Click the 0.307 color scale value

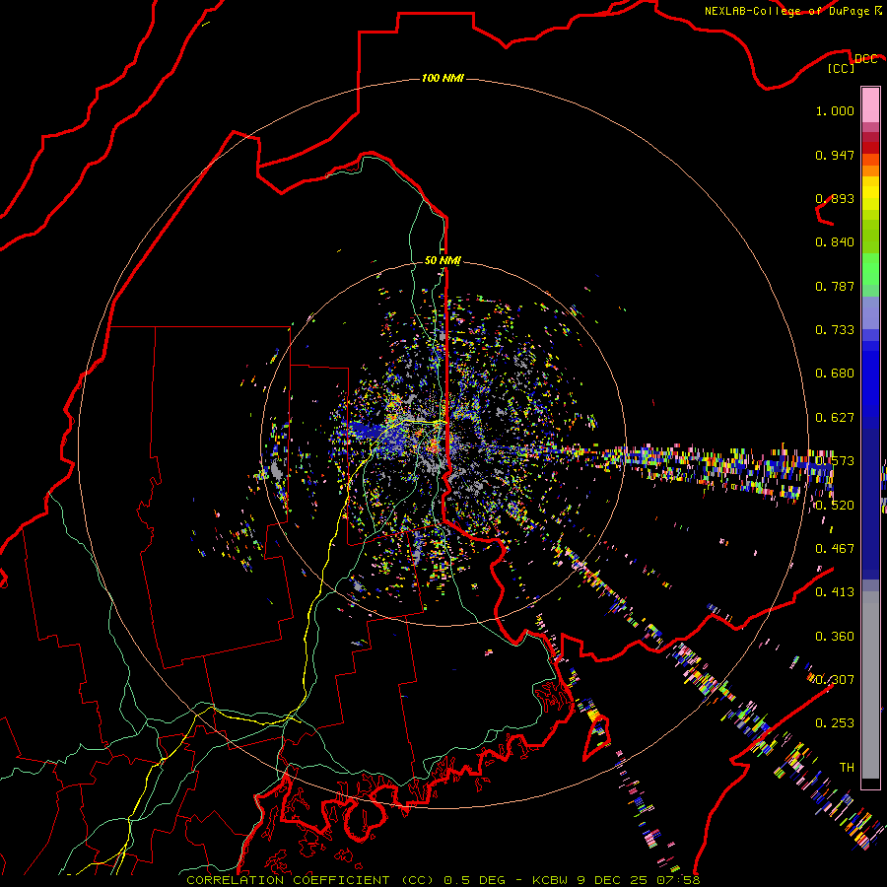835,680
